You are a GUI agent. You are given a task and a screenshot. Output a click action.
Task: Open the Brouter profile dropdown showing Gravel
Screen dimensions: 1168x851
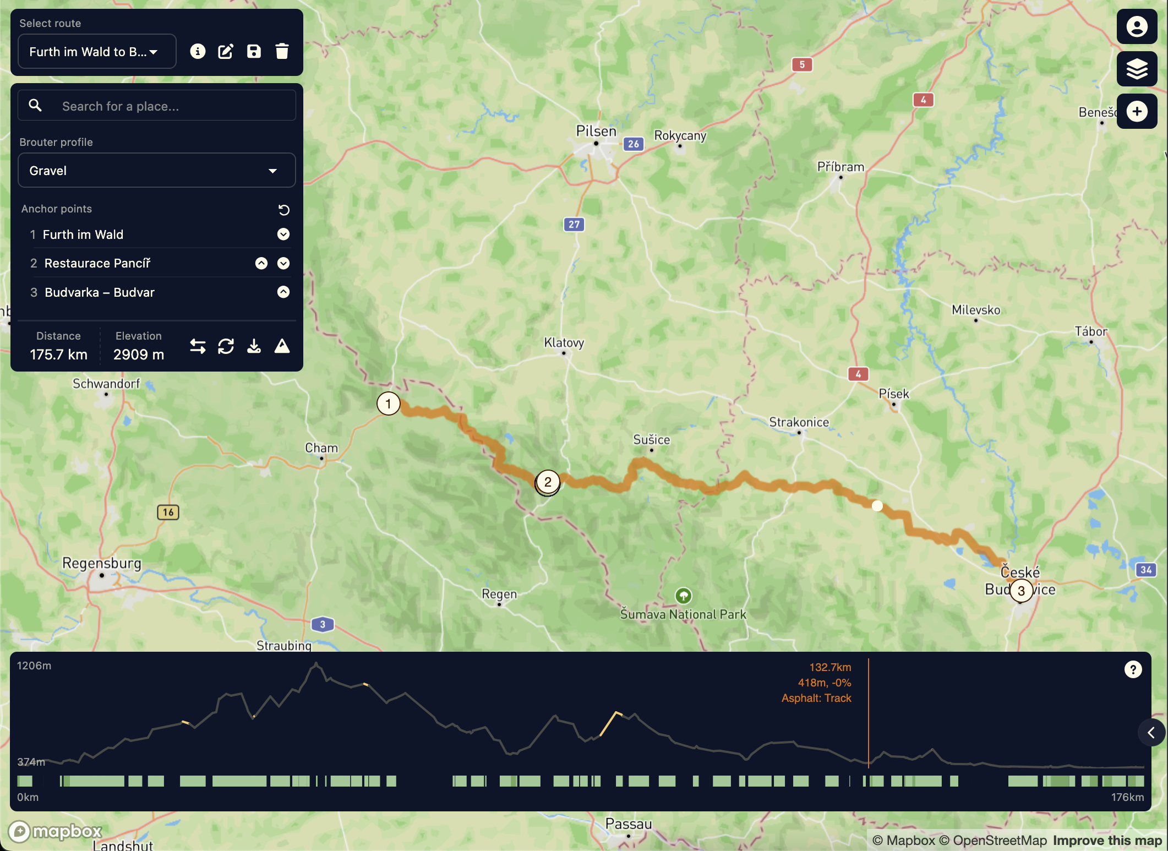(x=156, y=170)
